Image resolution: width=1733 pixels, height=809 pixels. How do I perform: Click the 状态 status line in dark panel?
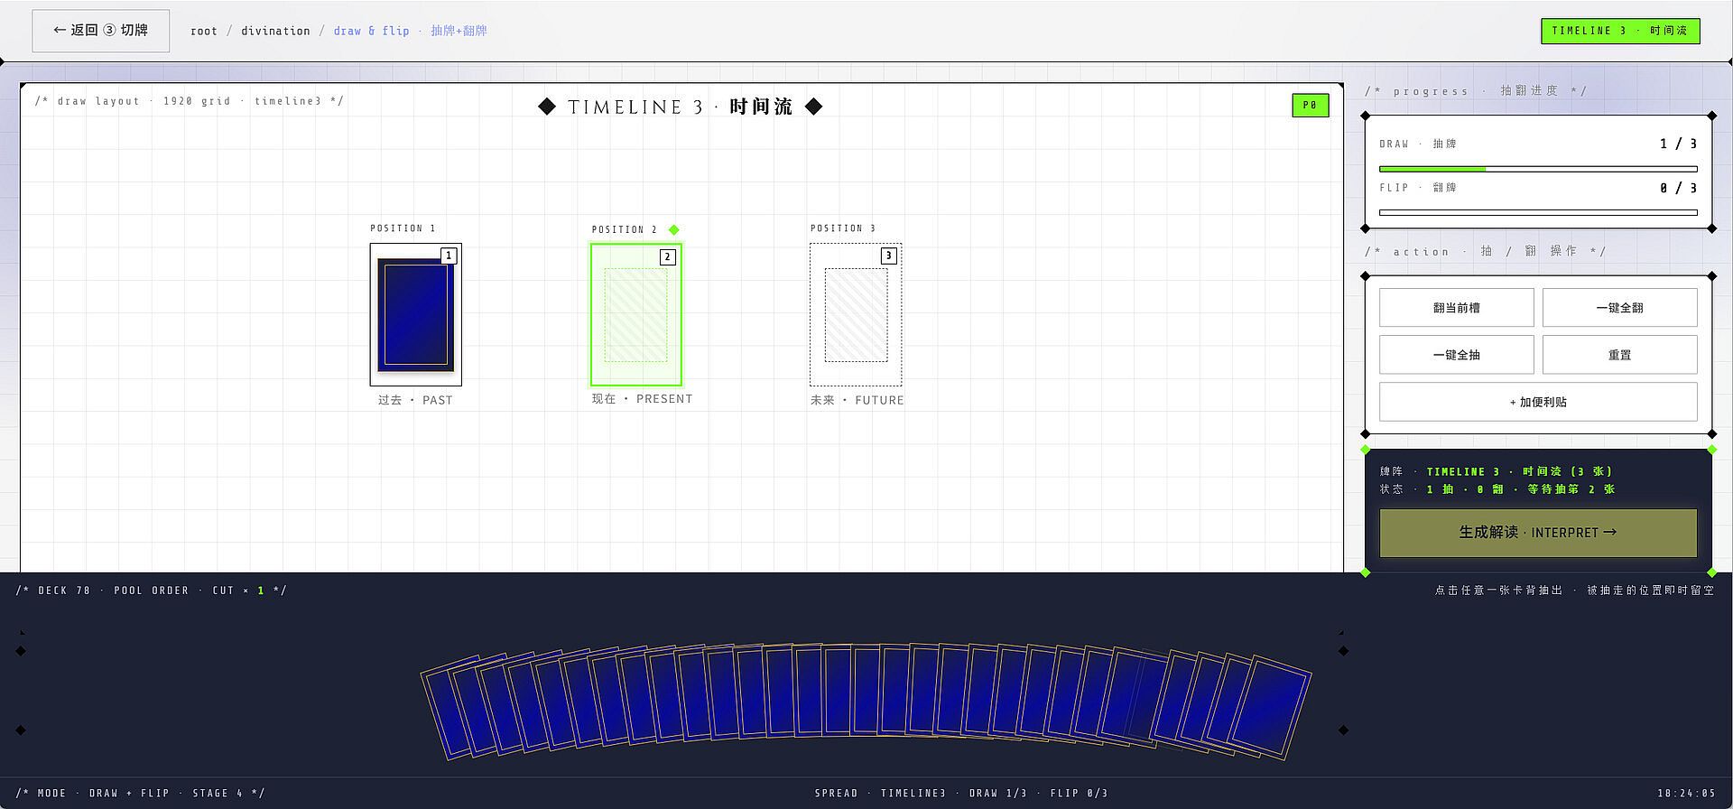1497,489
